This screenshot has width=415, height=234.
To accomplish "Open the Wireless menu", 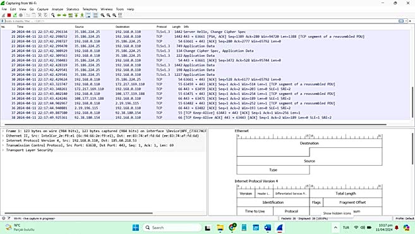I will pos(106,9).
